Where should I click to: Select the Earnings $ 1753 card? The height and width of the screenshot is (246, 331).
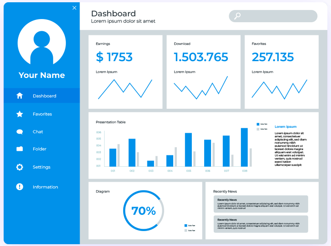coord(125,72)
